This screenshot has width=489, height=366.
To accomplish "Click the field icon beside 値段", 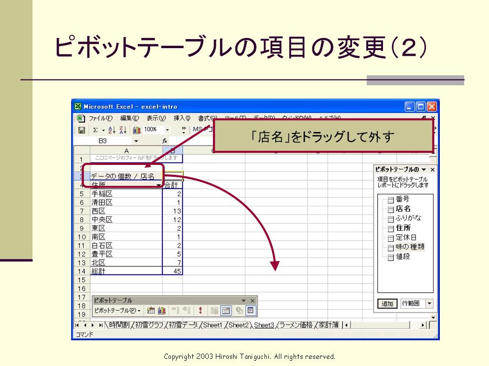I will [391, 257].
